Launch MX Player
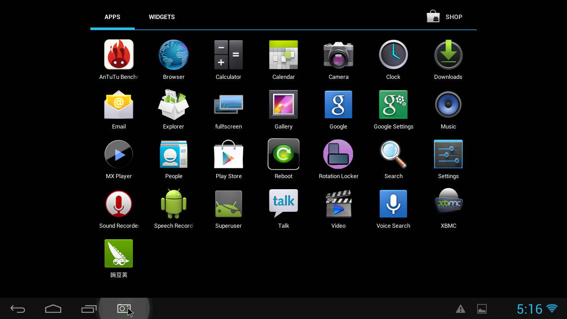The height and width of the screenshot is (319, 567). [119, 154]
